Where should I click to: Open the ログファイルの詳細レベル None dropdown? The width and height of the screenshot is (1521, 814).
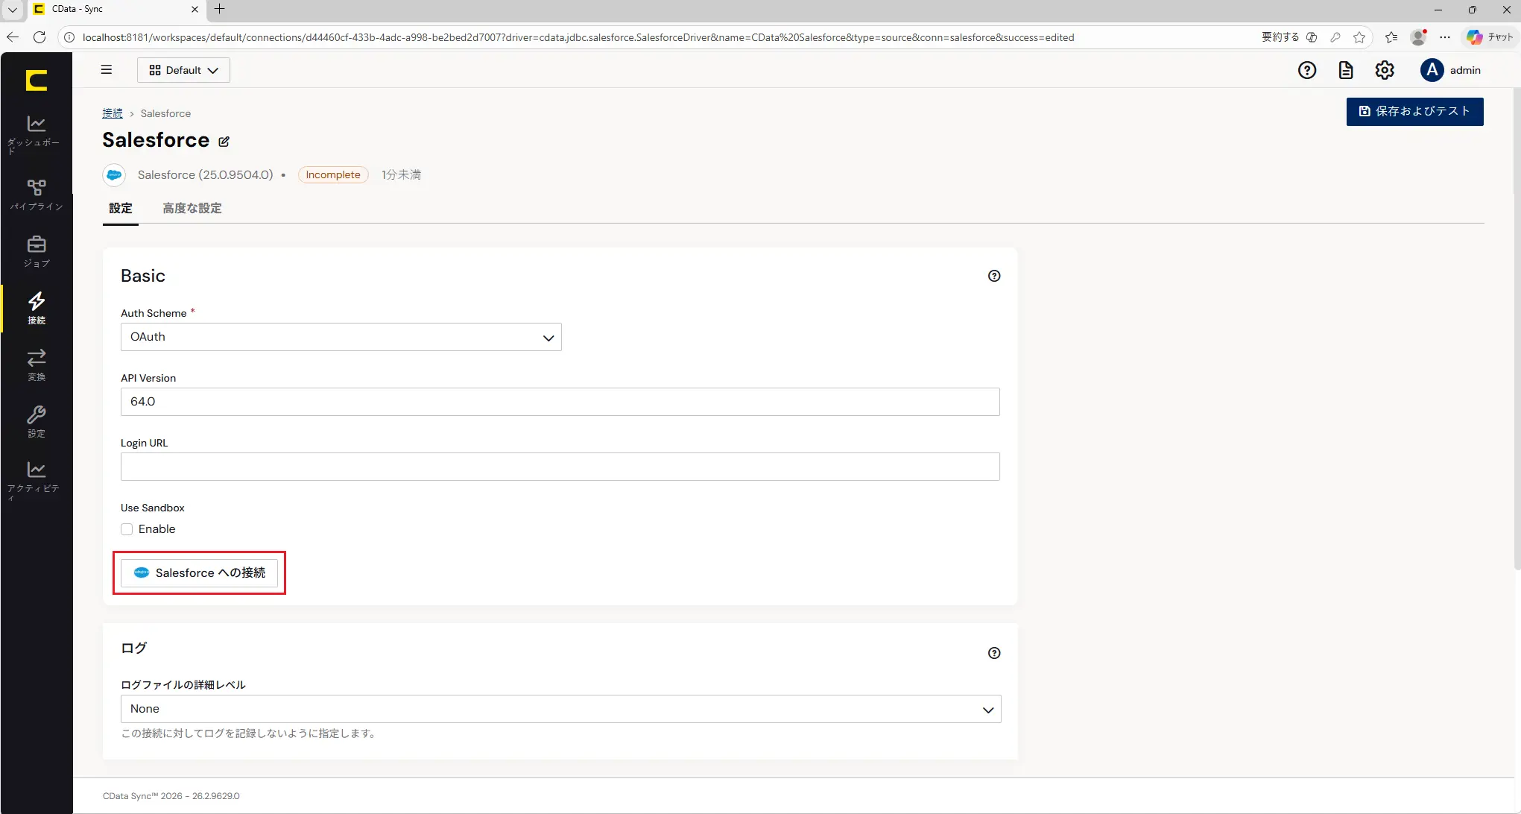[x=560, y=709]
